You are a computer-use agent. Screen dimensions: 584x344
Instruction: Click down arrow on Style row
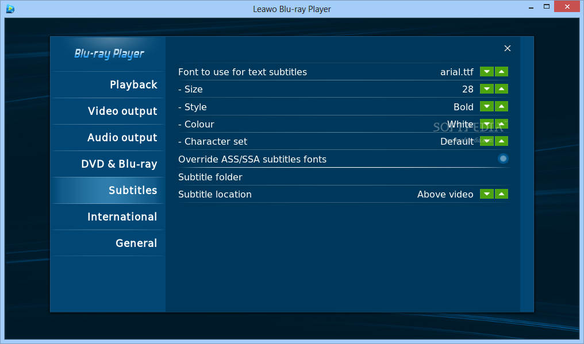pos(486,106)
